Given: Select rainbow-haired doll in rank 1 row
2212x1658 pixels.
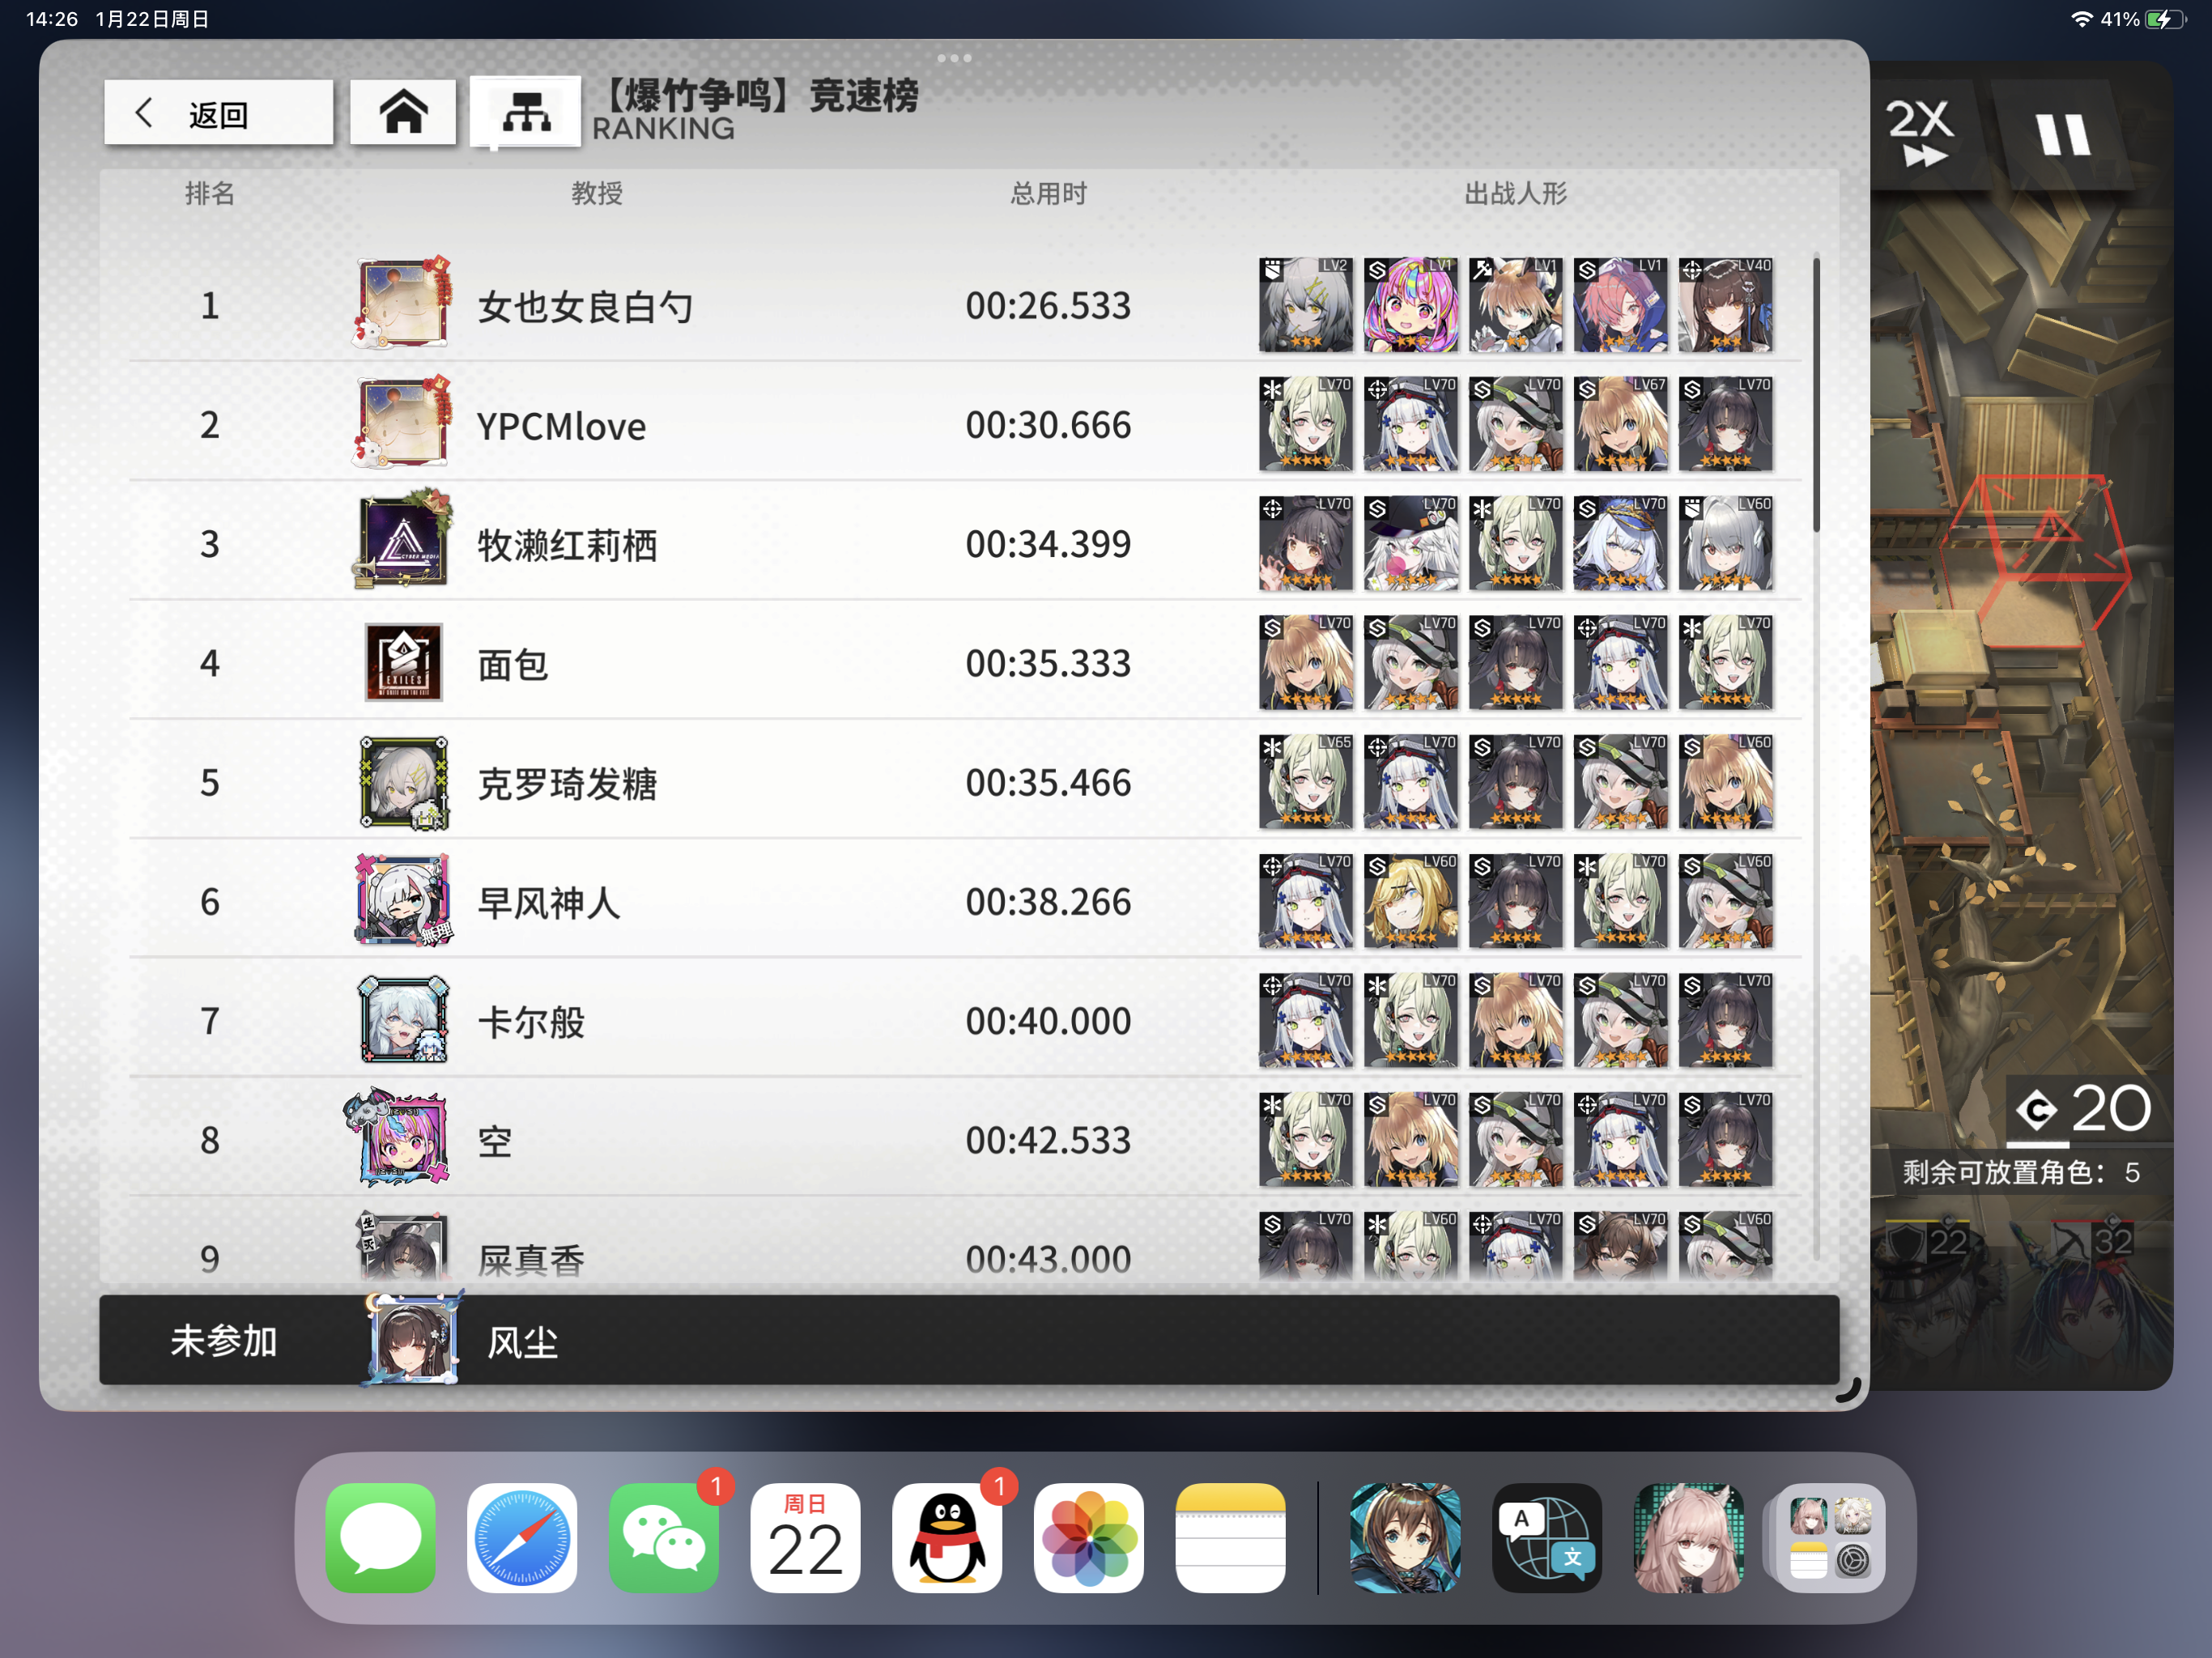Looking at the screenshot, I should (1410, 304).
